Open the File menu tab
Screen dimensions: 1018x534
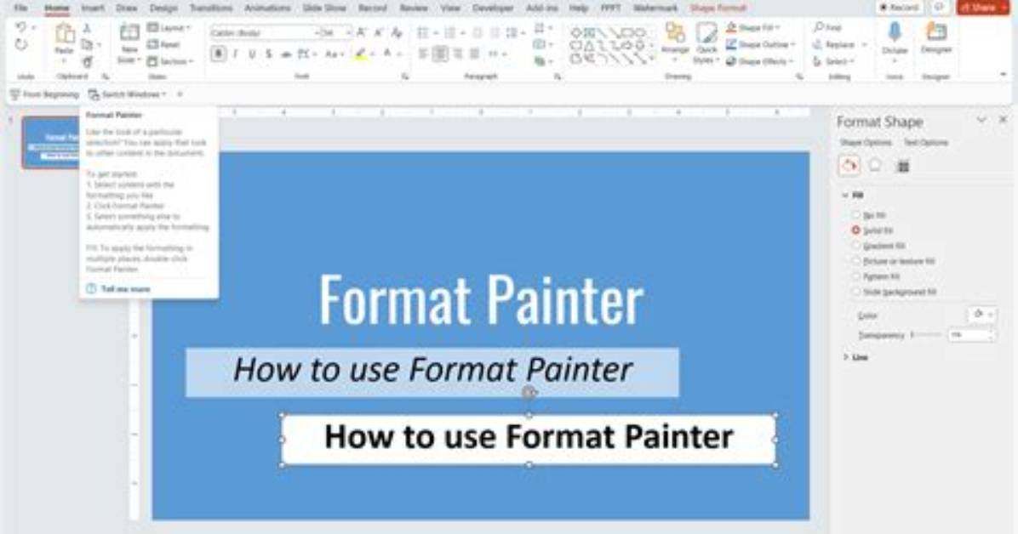click(20, 8)
